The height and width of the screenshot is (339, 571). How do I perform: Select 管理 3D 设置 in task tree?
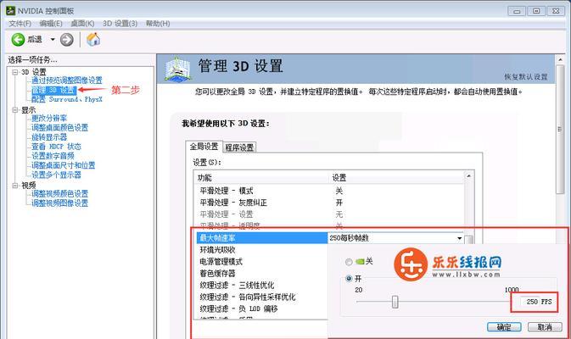54,90
